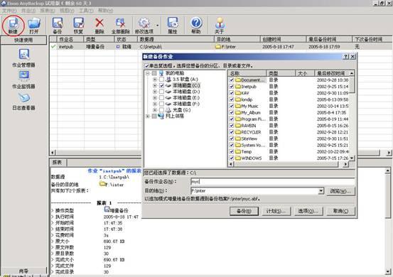Viewport: 393px width, 277px height.
Task: Open the 作业 (Job) menu
Action: click(x=28, y=11)
